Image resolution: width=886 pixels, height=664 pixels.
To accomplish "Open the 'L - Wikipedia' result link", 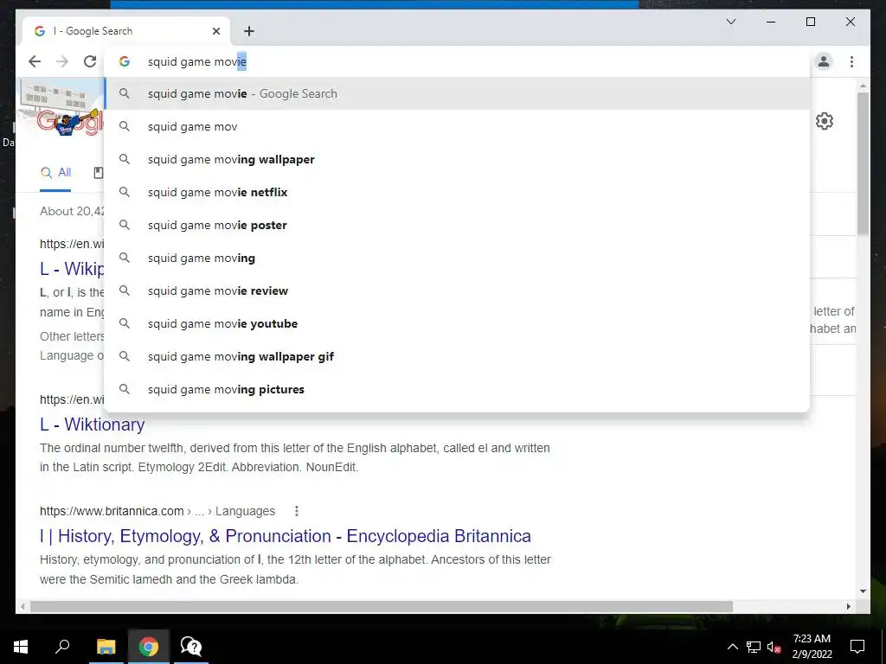I will tap(72, 268).
